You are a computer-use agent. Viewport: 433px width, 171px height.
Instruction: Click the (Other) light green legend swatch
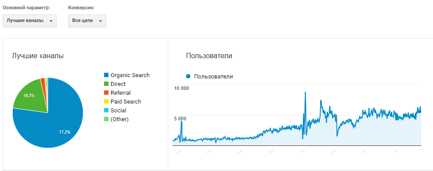click(x=106, y=119)
